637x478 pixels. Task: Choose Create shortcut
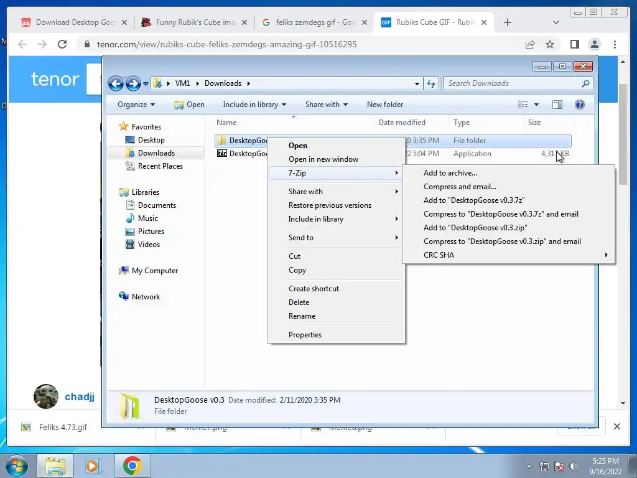point(337,289)
